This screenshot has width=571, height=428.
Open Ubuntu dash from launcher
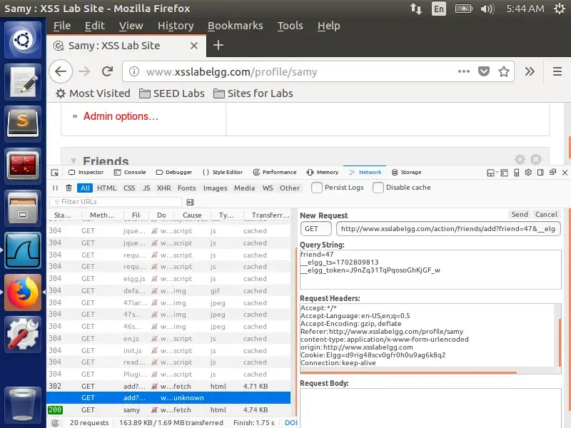23,40
